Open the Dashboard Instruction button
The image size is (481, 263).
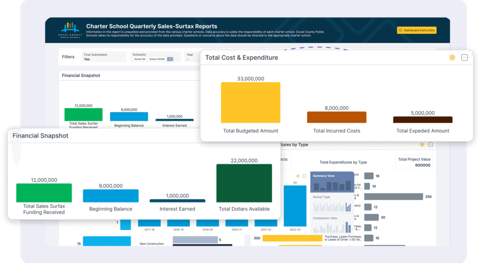(x=417, y=30)
